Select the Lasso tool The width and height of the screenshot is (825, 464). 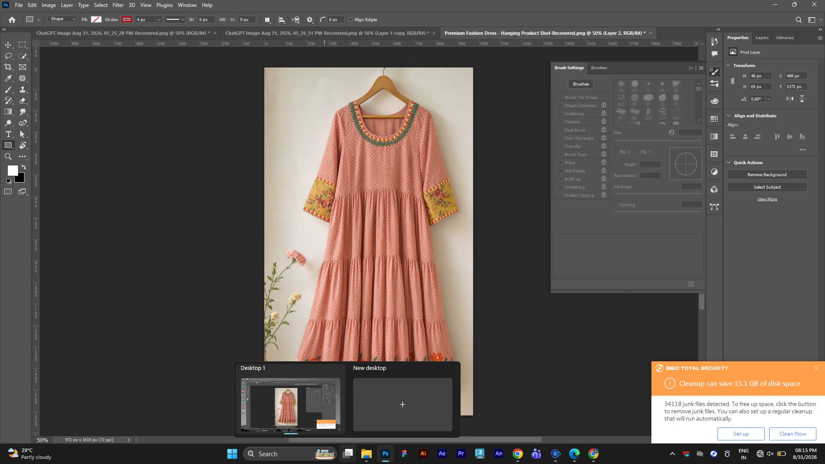click(x=8, y=56)
